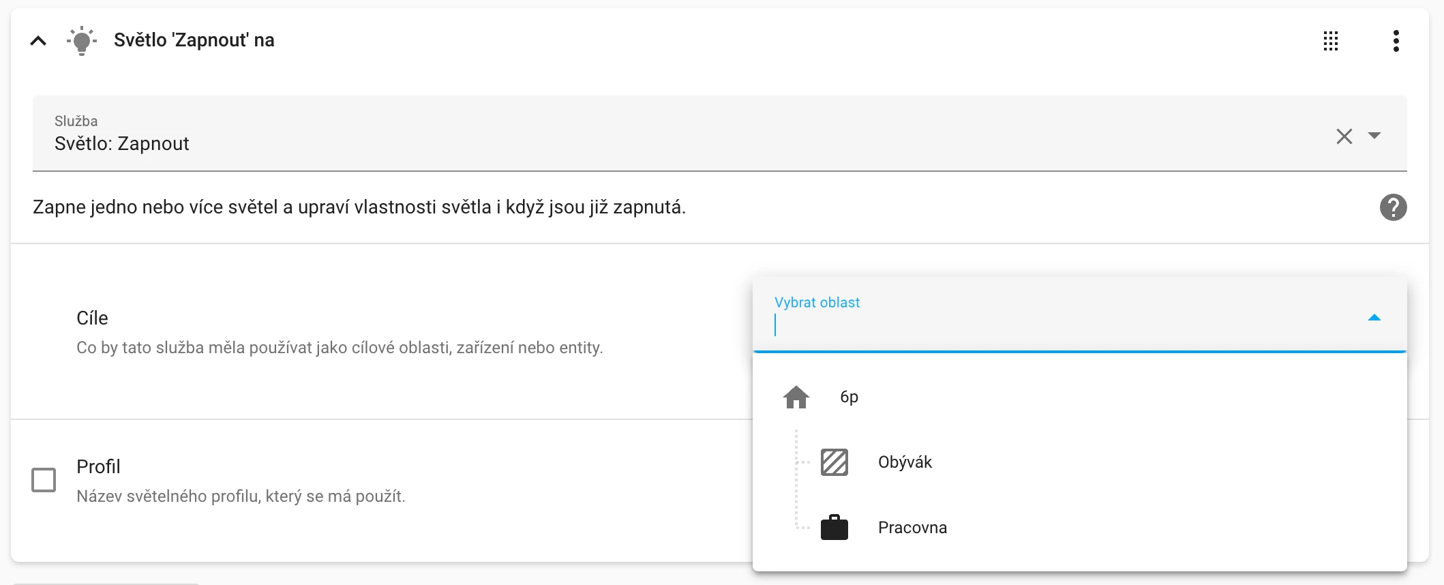Click the drag handle grid icon
The height and width of the screenshot is (585, 1444).
click(x=1331, y=41)
